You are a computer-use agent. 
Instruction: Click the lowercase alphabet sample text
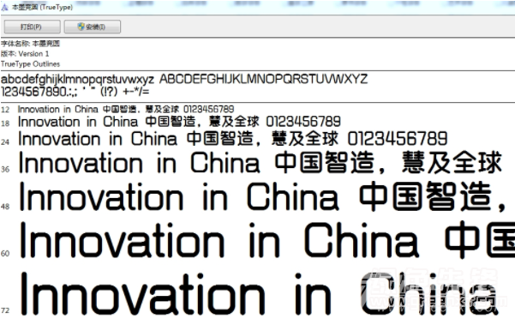(77, 80)
